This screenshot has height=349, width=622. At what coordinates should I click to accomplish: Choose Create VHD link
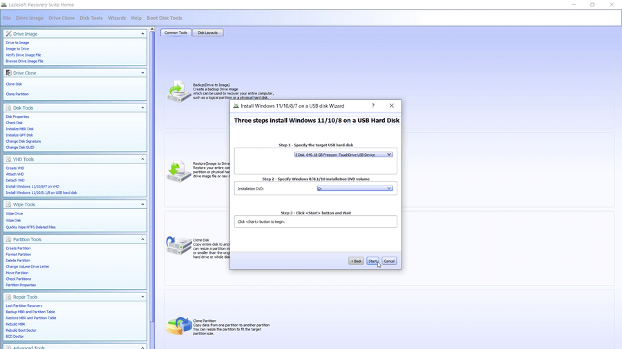point(15,168)
